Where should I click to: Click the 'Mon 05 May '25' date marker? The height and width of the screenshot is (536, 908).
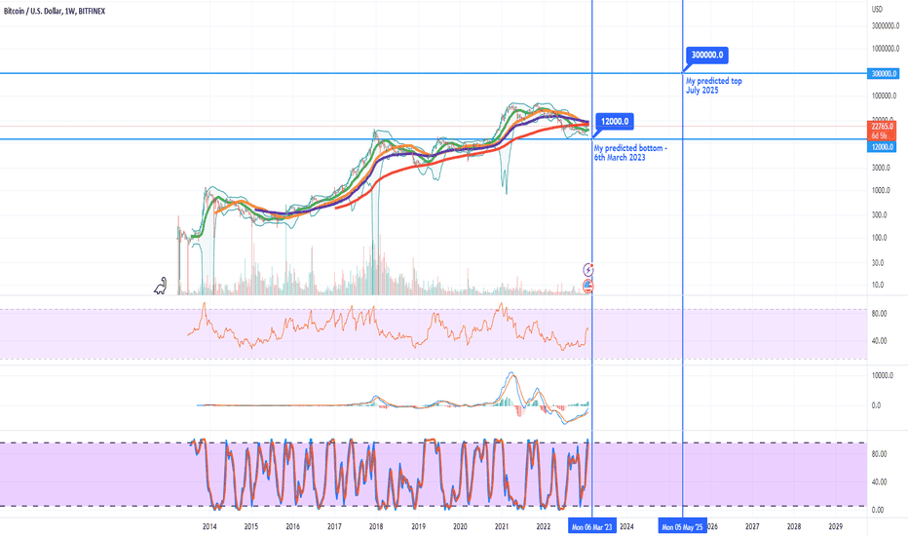tap(682, 526)
